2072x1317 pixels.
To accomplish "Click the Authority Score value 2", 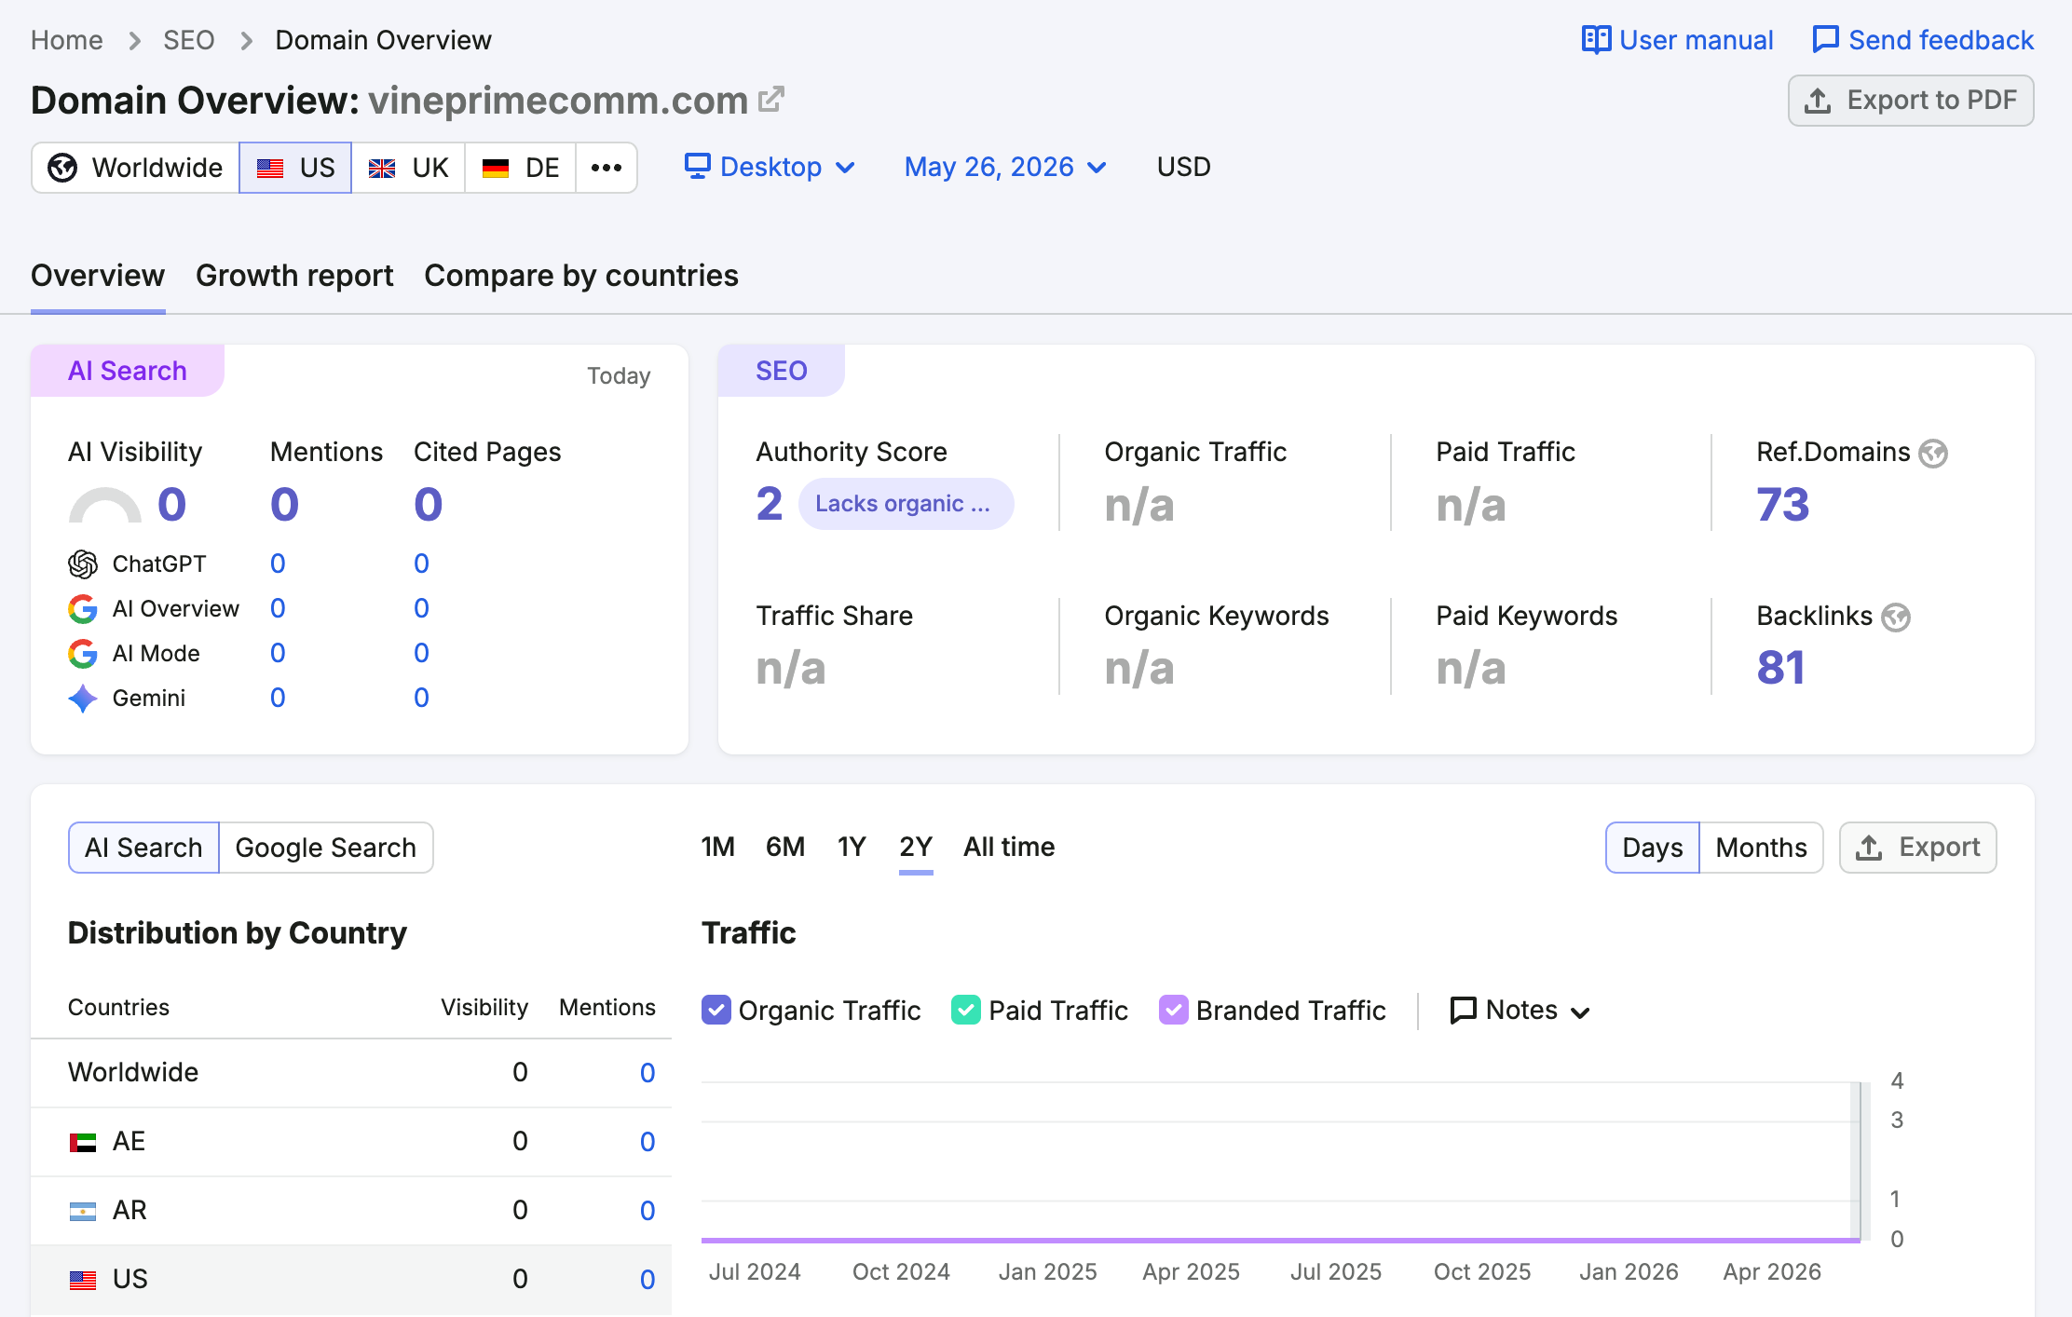I will pos(770,505).
